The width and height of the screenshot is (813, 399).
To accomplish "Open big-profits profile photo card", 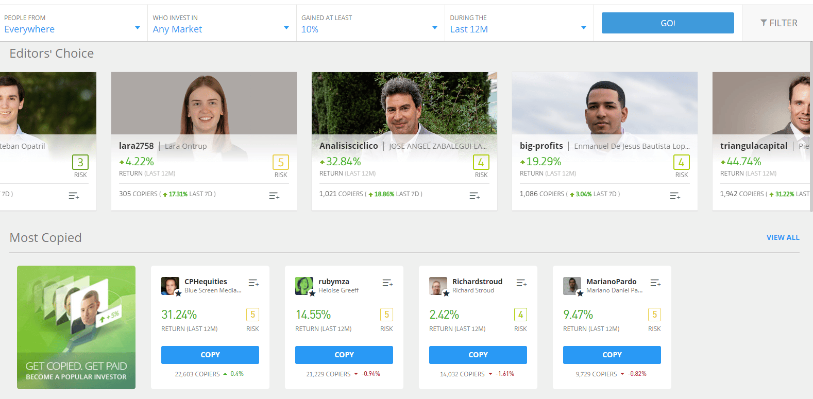I will coord(605,103).
